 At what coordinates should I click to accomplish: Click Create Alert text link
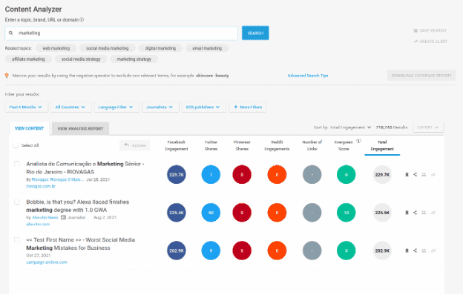[433, 42]
